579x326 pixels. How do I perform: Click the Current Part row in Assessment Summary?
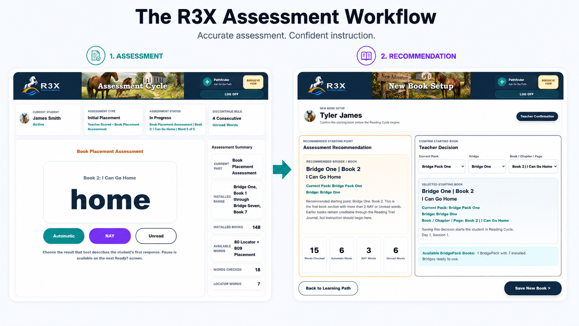coord(237,167)
